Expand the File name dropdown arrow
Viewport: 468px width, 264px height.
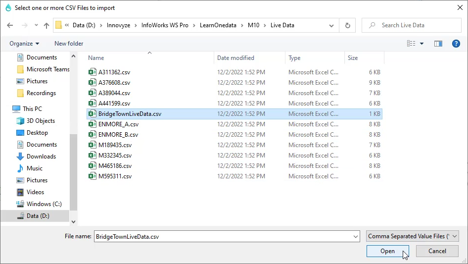click(x=356, y=236)
